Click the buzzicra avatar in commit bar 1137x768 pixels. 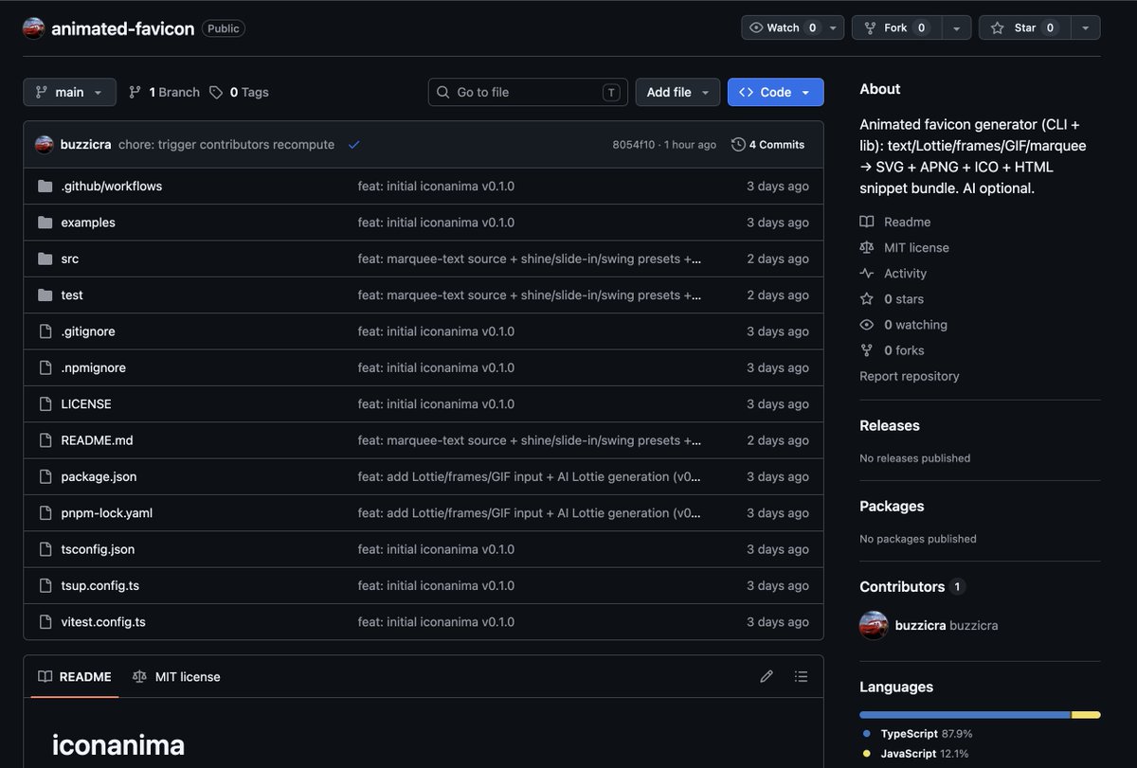pyautogui.click(x=44, y=145)
